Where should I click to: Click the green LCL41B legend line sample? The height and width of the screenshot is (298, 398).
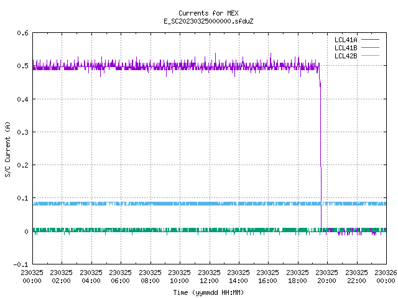[370, 48]
